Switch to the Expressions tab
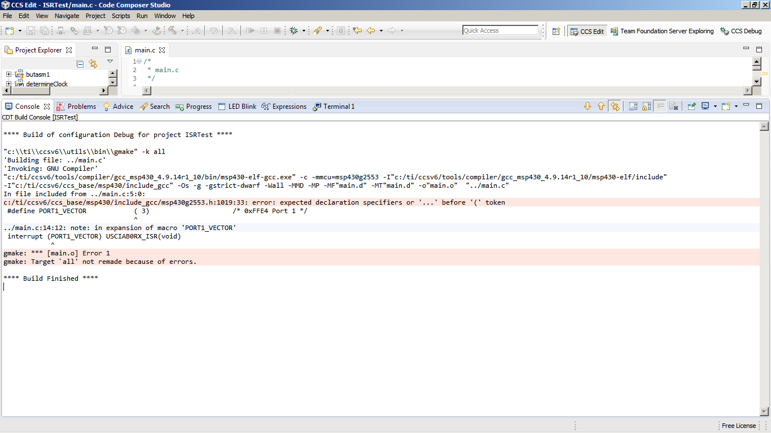Viewport: 771px width, 433px height. coord(284,106)
